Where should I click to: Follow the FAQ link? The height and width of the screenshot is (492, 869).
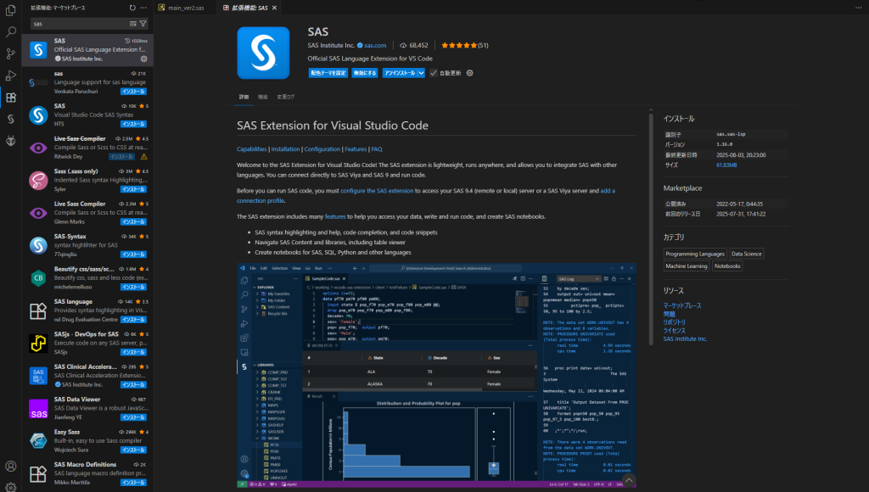[377, 149]
